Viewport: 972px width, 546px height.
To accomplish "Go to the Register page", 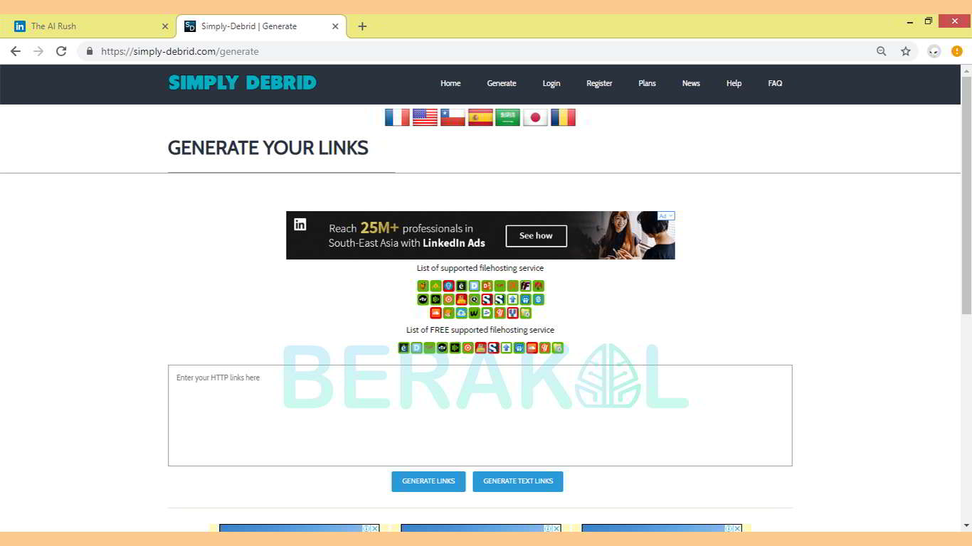I will tap(599, 83).
